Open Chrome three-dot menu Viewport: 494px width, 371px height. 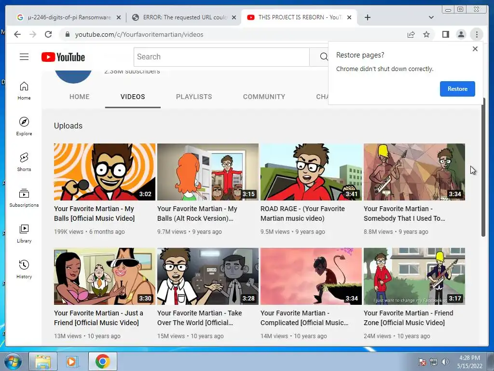pyautogui.click(x=477, y=34)
